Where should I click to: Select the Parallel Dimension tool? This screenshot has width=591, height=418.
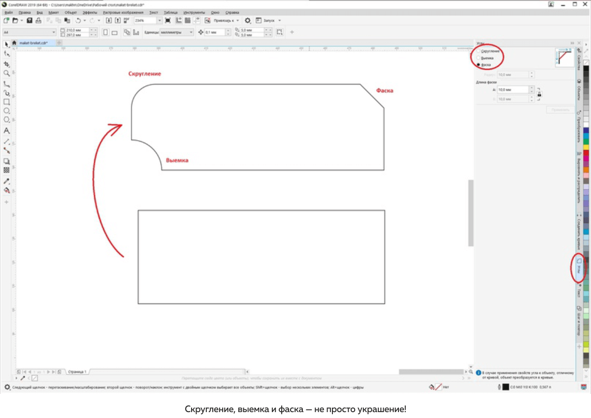6,141
